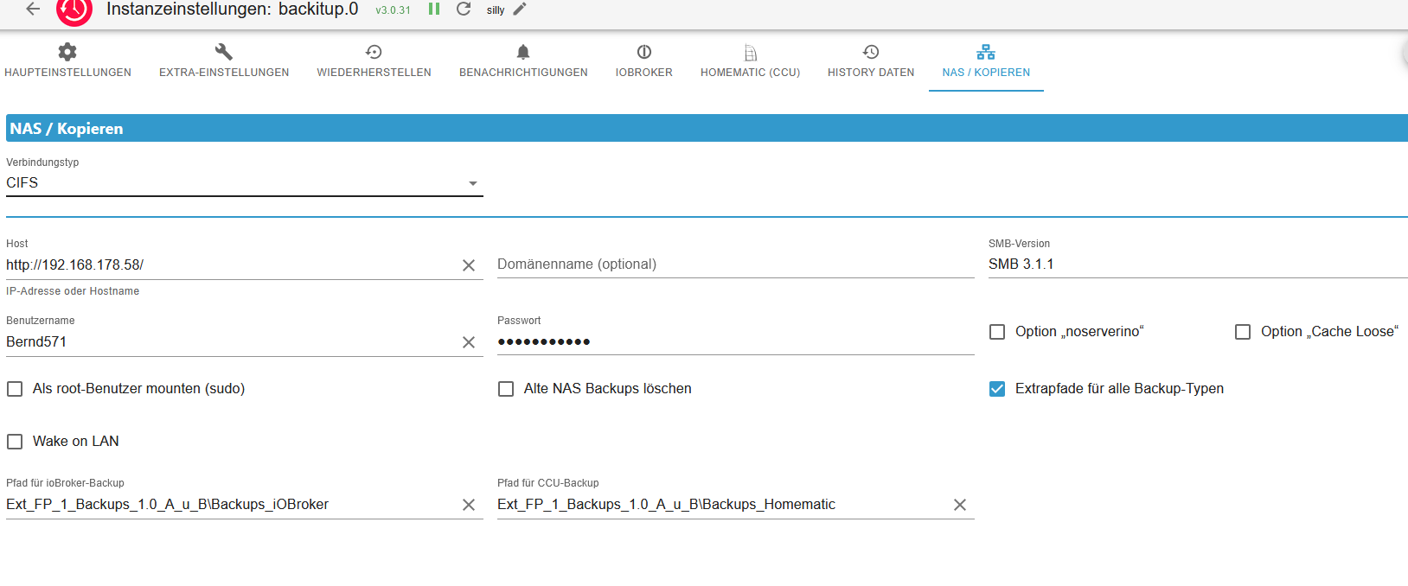
Task: Restart the instance with the reload icon
Action: [x=464, y=9]
